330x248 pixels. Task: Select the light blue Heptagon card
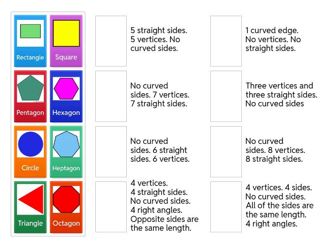click(66, 152)
